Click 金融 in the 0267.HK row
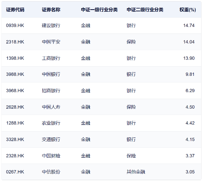 tap(86, 172)
